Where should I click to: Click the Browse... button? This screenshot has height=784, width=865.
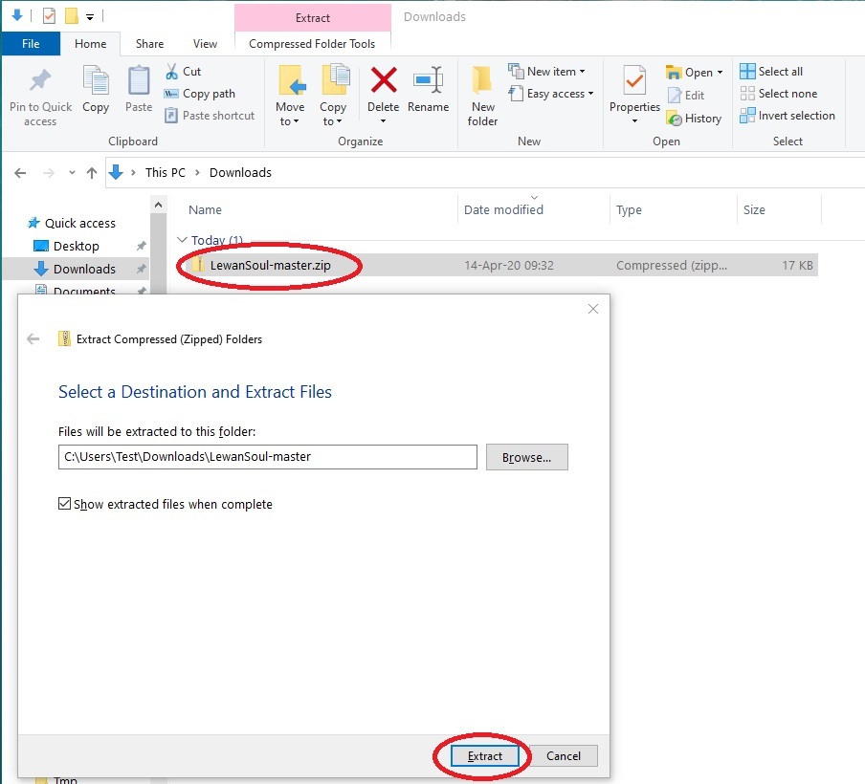pos(527,457)
